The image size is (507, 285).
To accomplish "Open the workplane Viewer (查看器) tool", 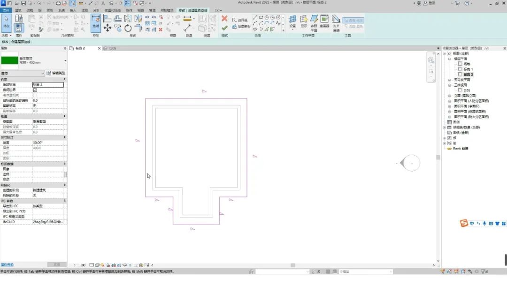I will tap(324, 21).
